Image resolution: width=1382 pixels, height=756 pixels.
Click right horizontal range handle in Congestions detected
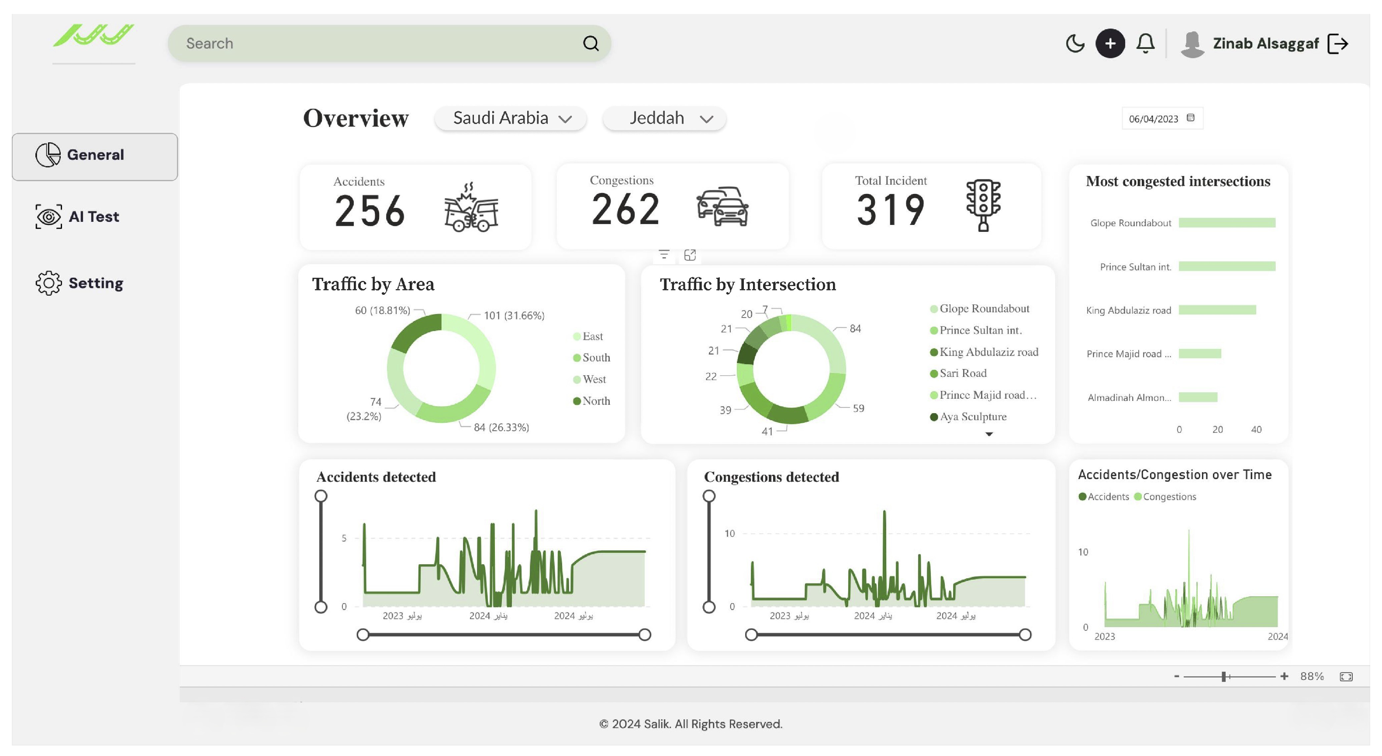click(1025, 635)
